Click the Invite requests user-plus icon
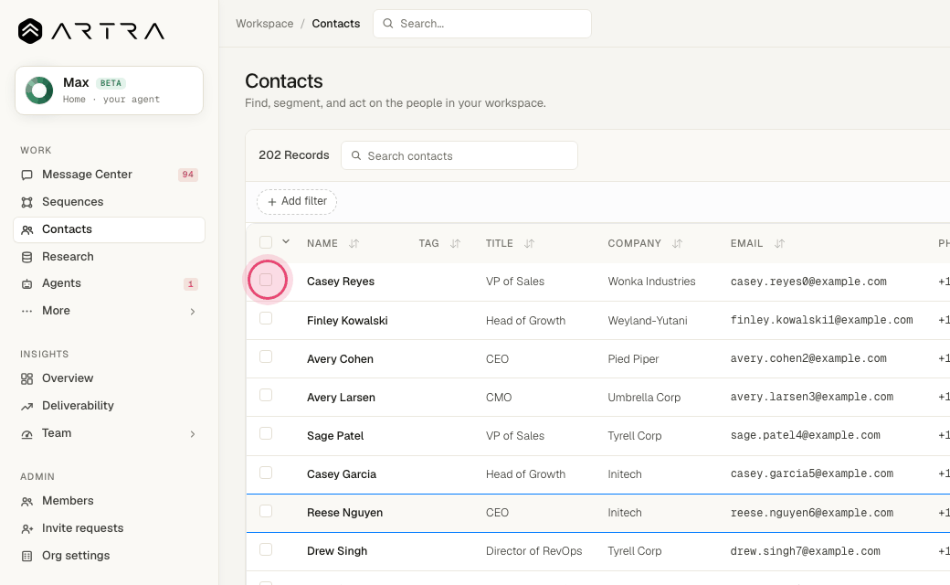 tap(26, 528)
